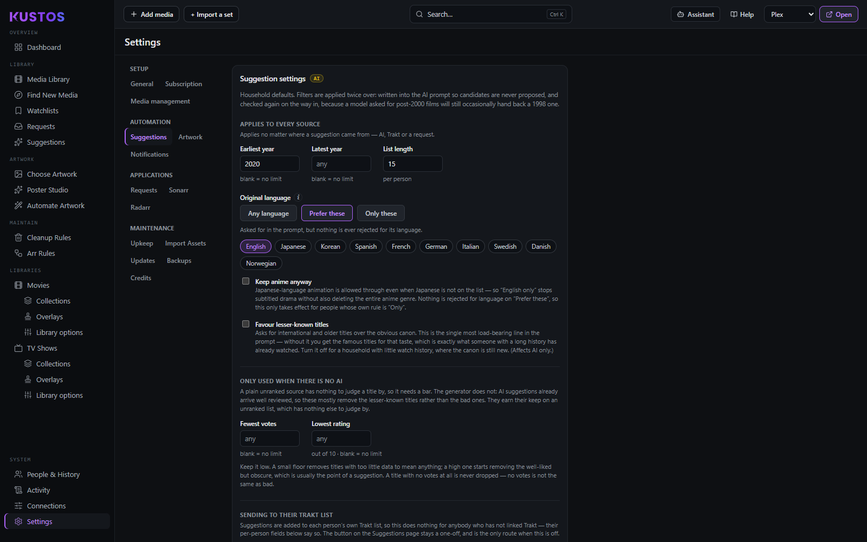Click the Cleanup Rules trash icon
Screen dimensions: 867x542
[18, 237]
